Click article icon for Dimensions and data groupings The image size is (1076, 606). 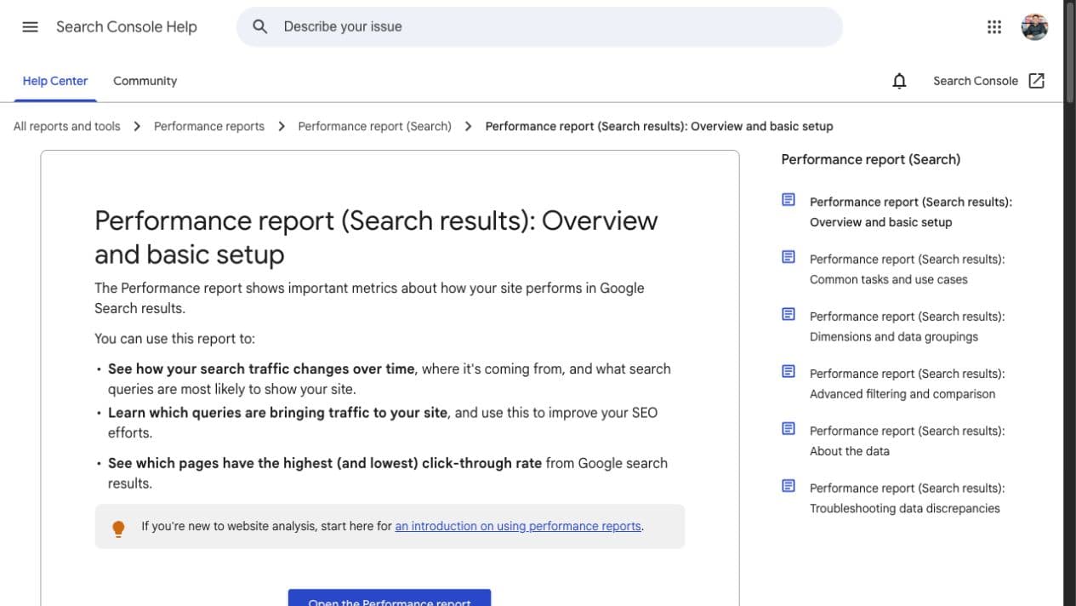(788, 314)
